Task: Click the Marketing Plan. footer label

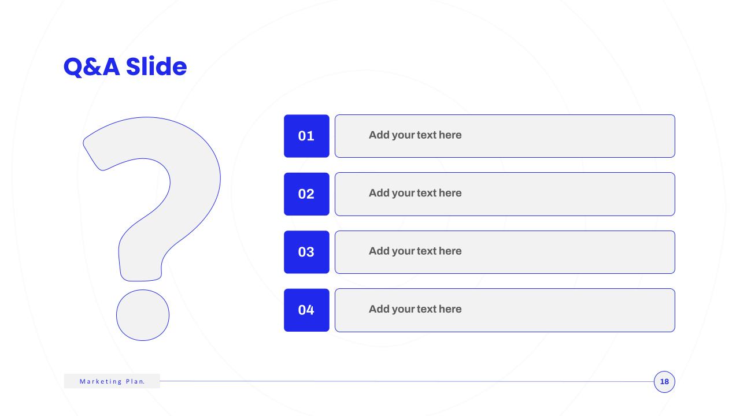Action: point(112,381)
